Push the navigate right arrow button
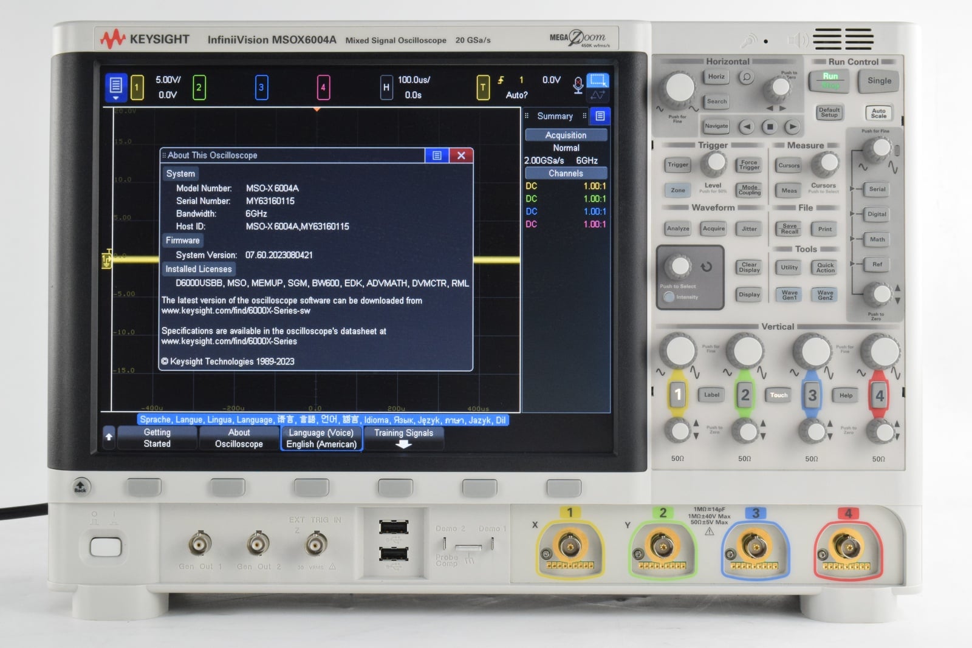The width and height of the screenshot is (972, 648). (x=792, y=127)
